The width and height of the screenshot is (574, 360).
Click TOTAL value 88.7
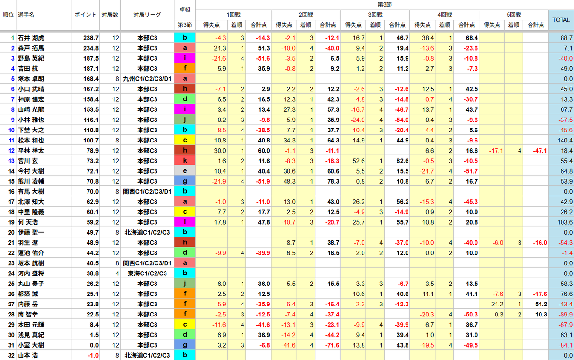click(x=565, y=37)
